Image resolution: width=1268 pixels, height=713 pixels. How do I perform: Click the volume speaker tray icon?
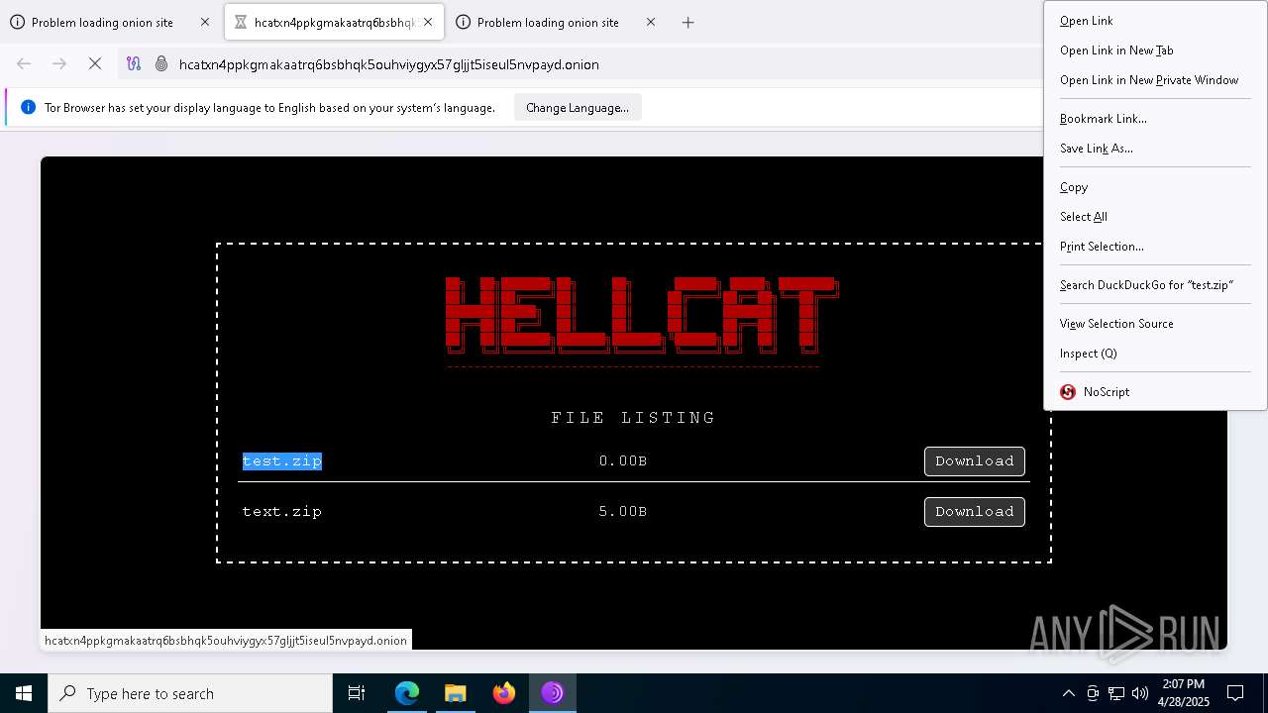tap(1140, 693)
